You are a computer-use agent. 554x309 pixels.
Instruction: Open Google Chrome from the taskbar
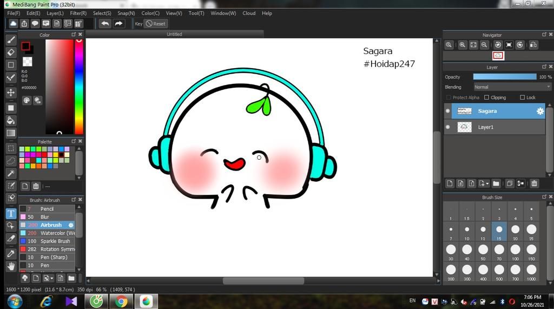click(x=121, y=301)
